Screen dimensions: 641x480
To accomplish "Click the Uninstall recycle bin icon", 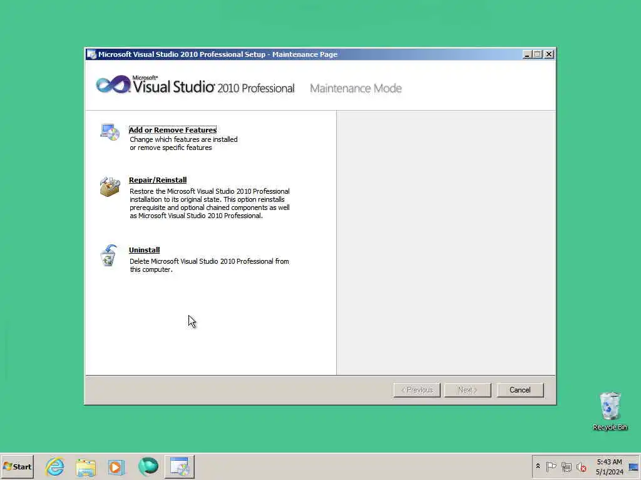I will tap(109, 256).
